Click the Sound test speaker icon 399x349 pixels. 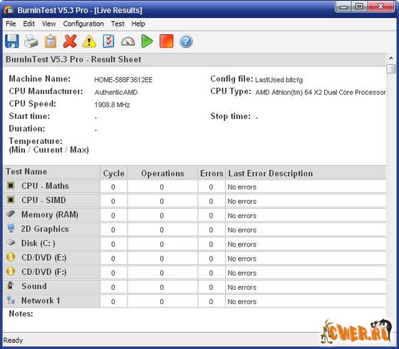point(11,286)
